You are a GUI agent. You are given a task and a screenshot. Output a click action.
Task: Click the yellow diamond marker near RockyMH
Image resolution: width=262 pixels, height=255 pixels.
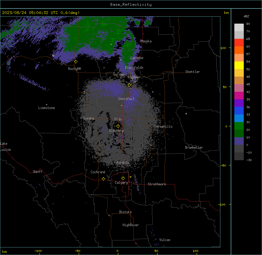point(76,62)
